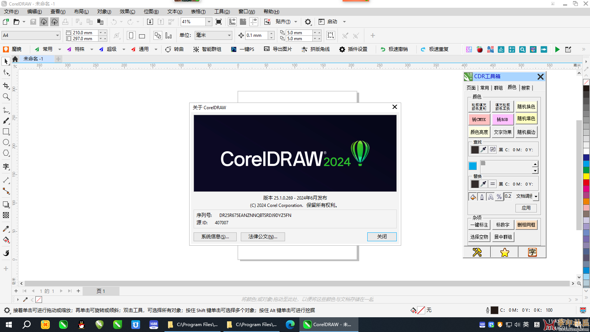Expand the 常用 plugin dropdown arrow
Viewport: 590px width, 332px height.
point(60,49)
